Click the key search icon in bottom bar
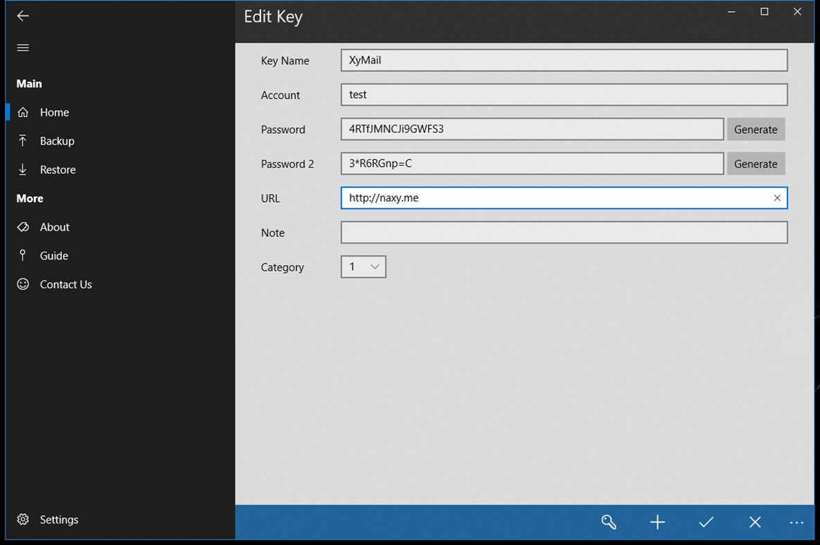Viewport: 820px width, 545px height. (x=609, y=522)
